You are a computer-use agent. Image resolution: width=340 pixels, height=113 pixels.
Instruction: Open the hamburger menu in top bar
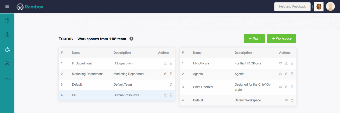click(x=7, y=7)
